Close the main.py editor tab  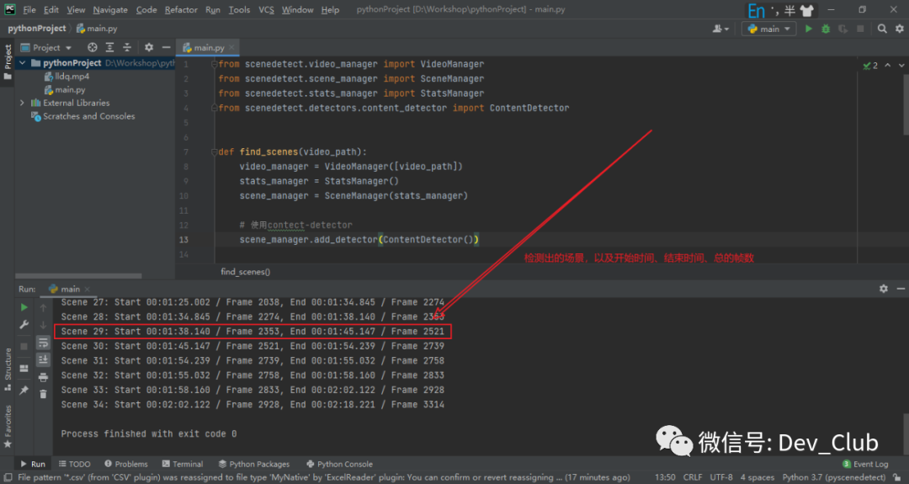[x=232, y=47]
